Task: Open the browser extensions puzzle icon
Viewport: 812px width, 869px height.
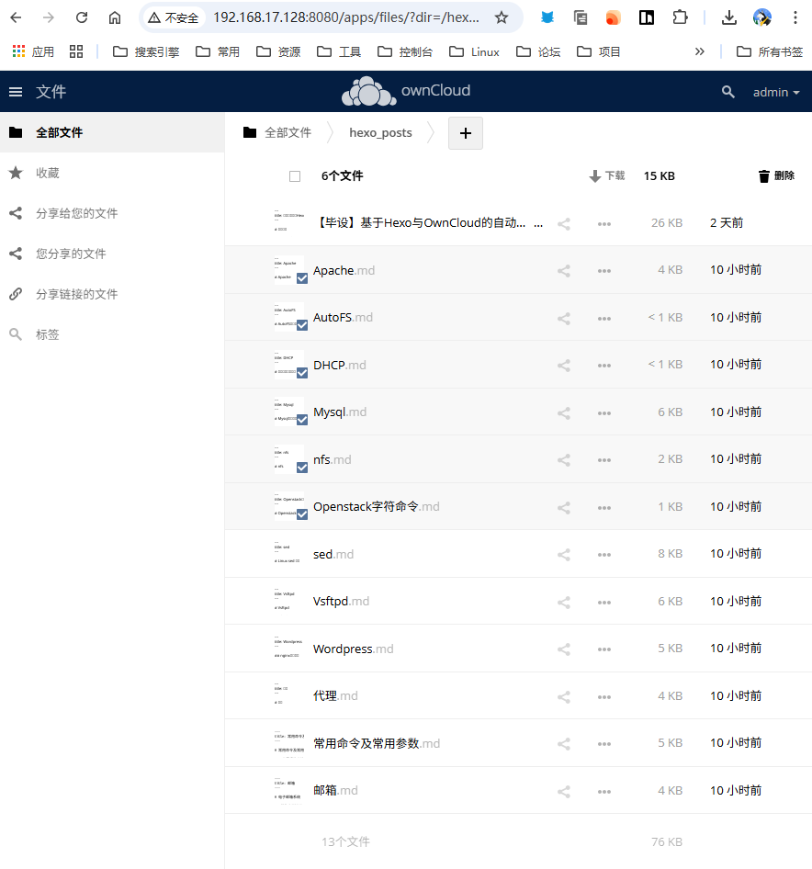Action: tap(680, 17)
